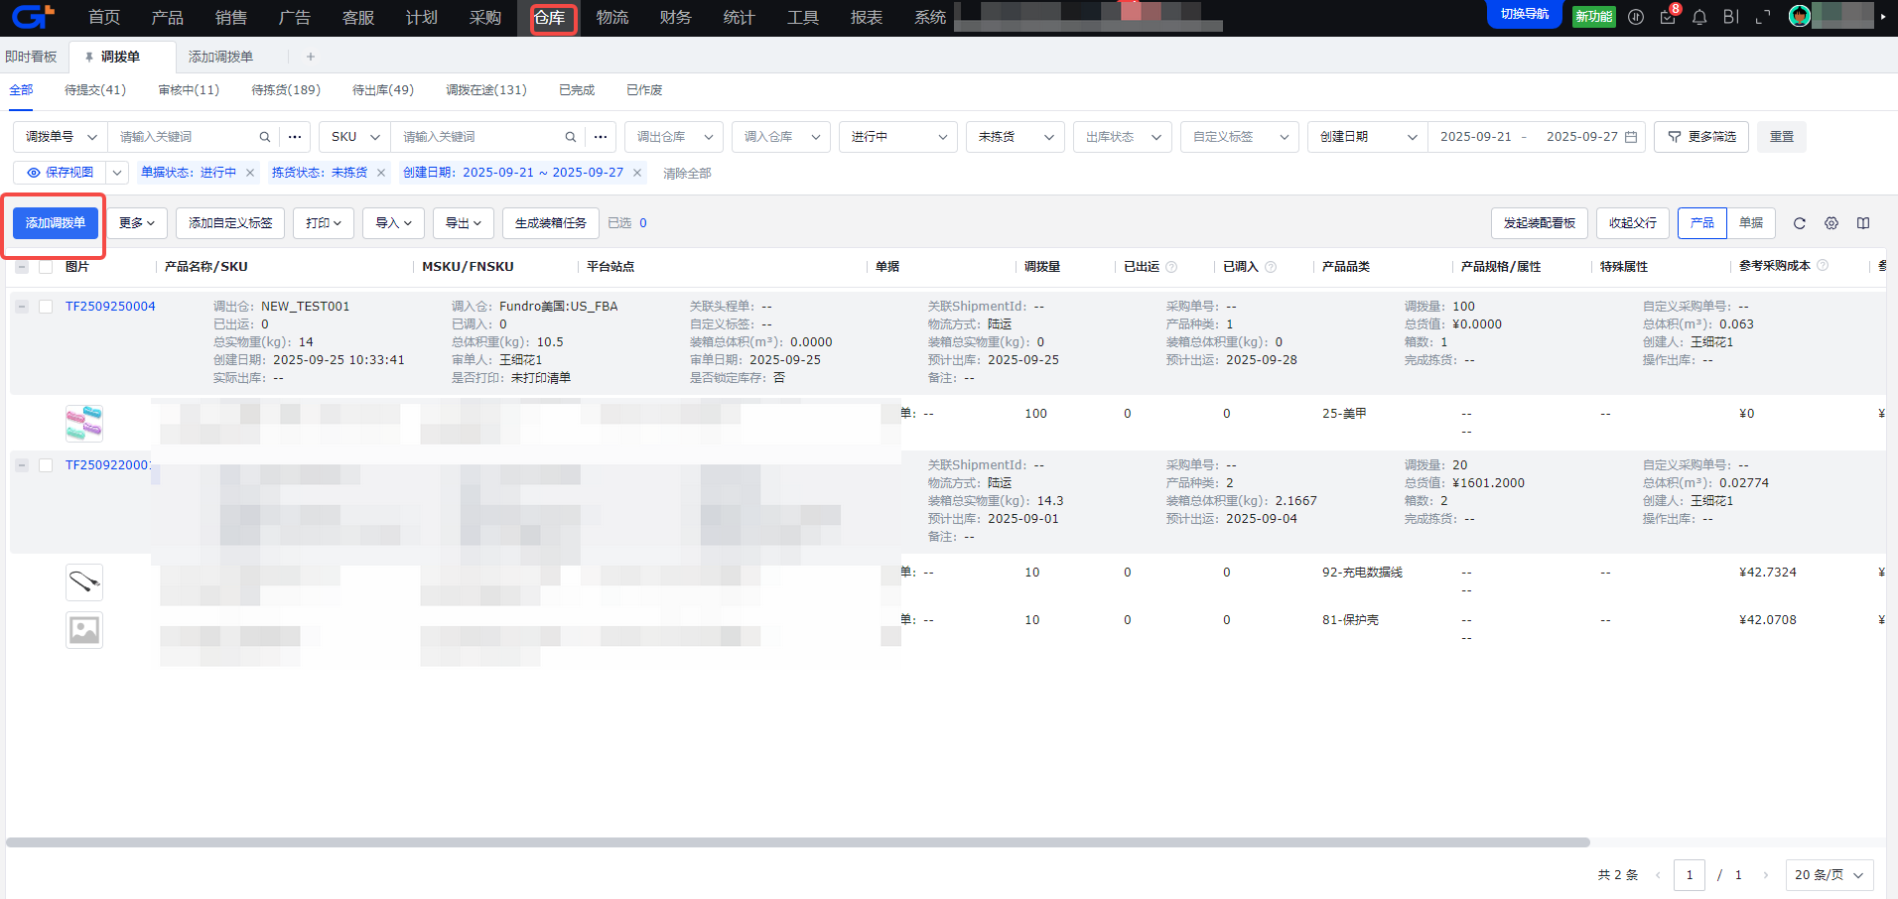The image size is (1898, 899).
Task: Switch to the 添加调拨单 page tab
Action: 220,58
